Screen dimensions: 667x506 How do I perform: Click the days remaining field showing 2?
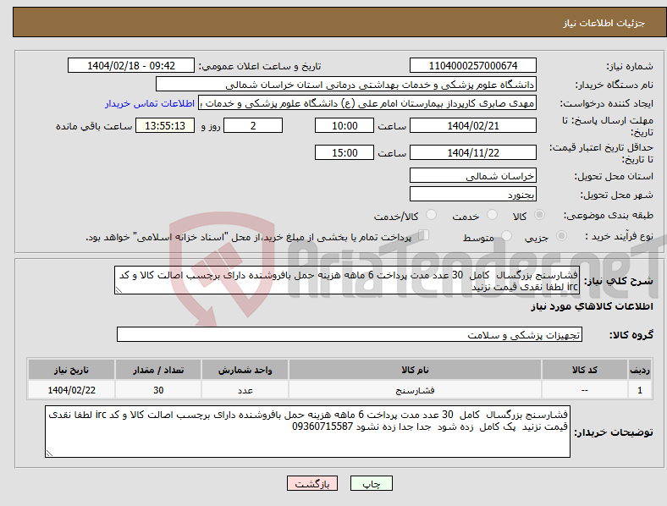tap(253, 126)
